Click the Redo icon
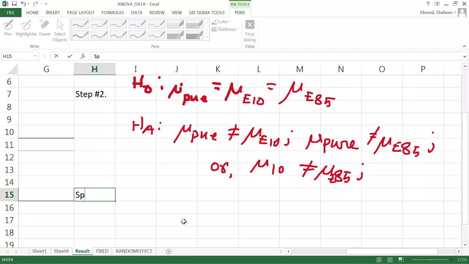 tap(35, 4)
